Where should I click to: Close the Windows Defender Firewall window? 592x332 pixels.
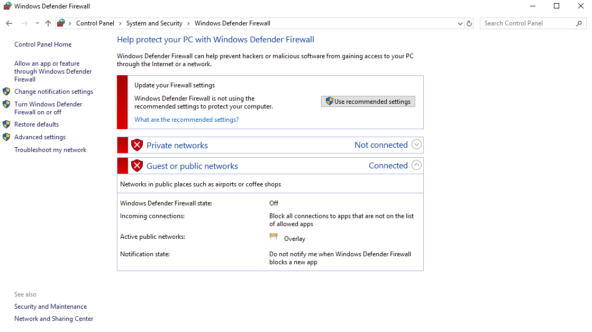[581, 6]
